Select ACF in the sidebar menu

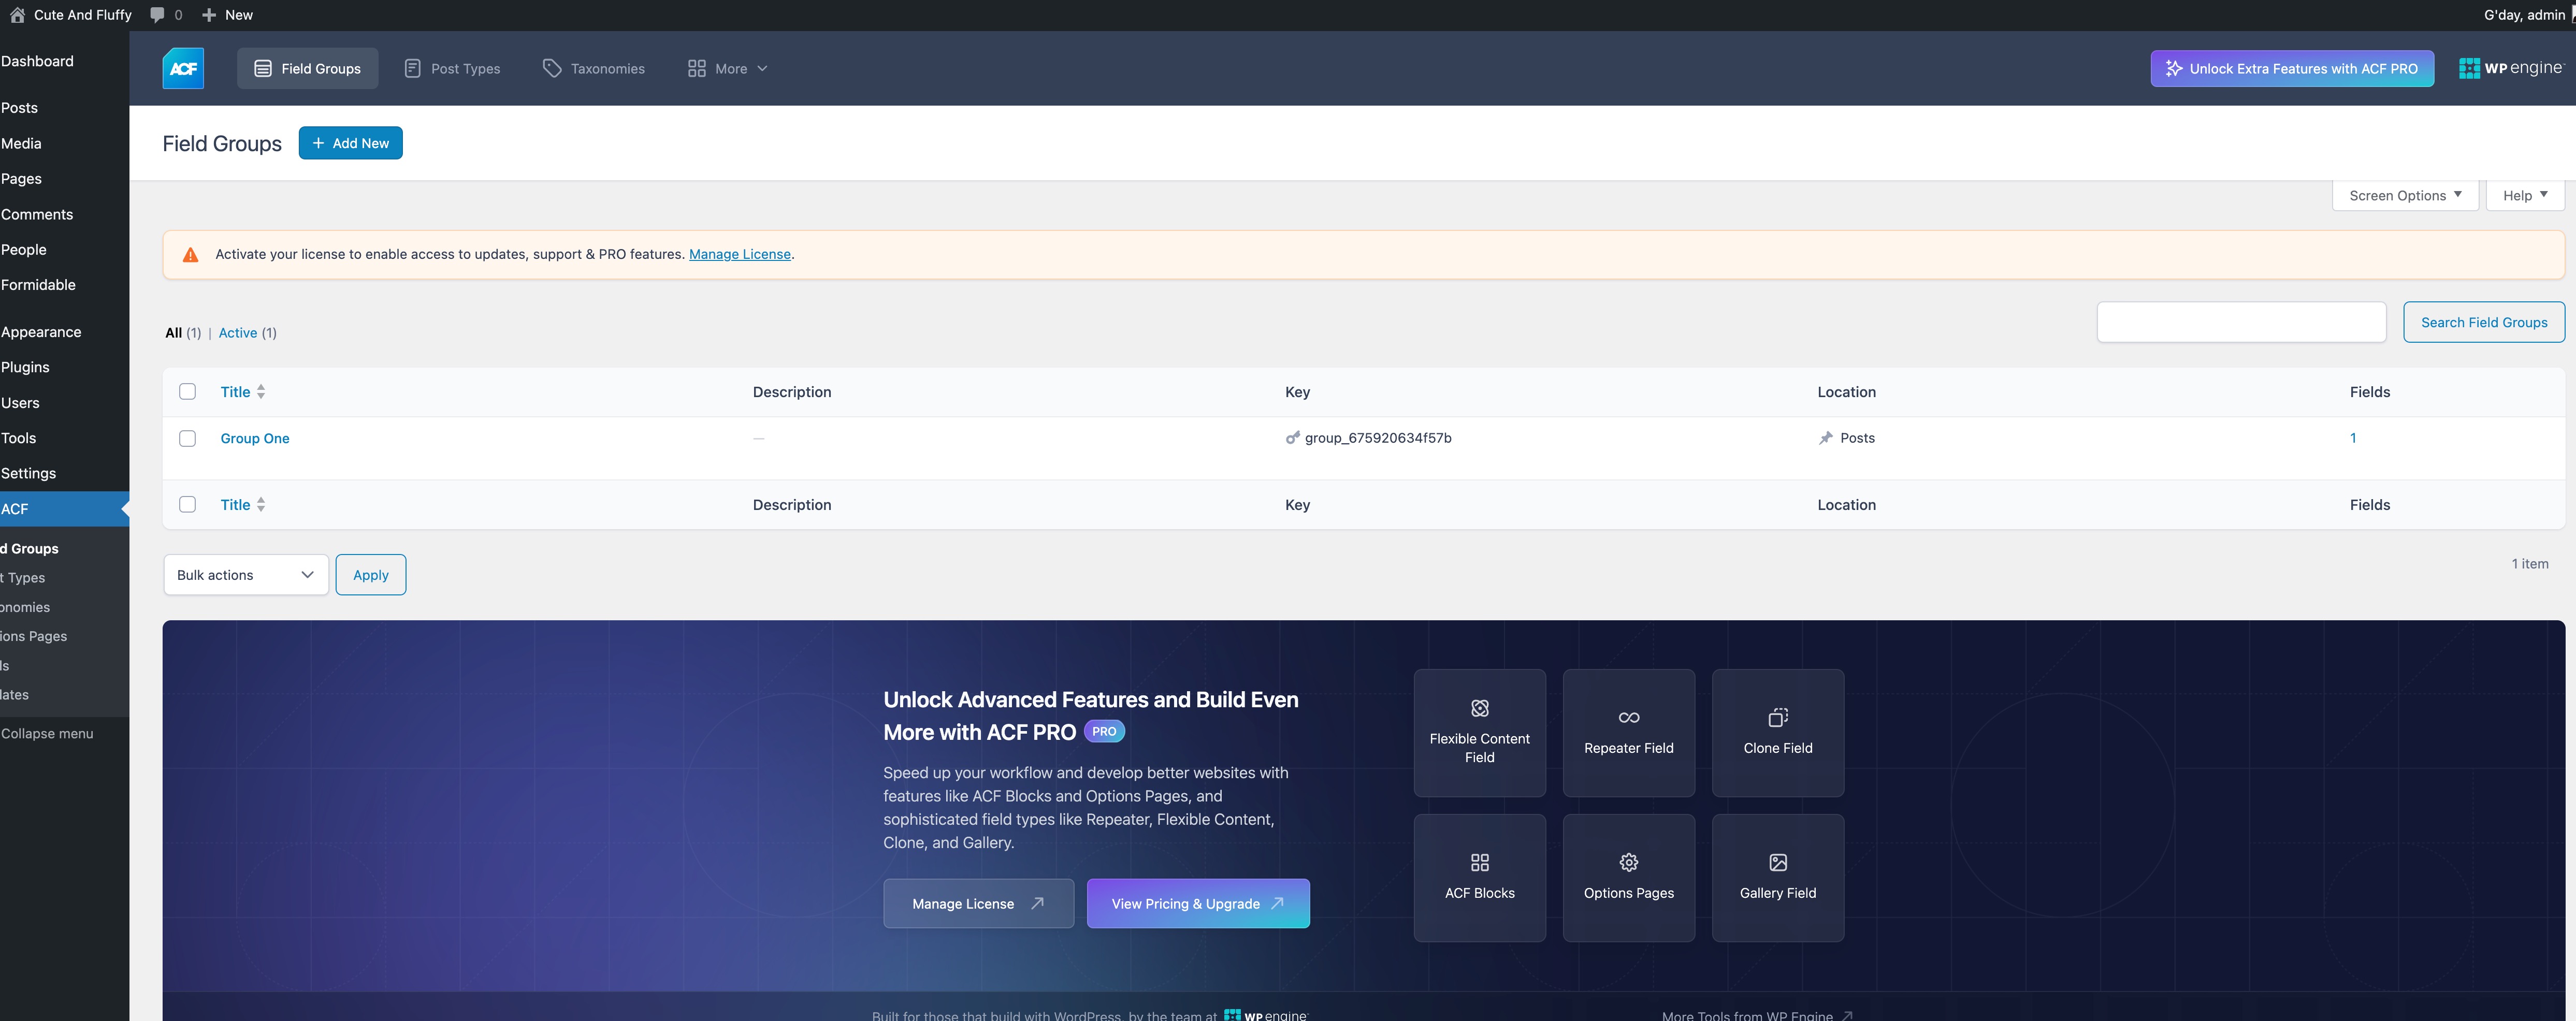[x=64, y=509]
